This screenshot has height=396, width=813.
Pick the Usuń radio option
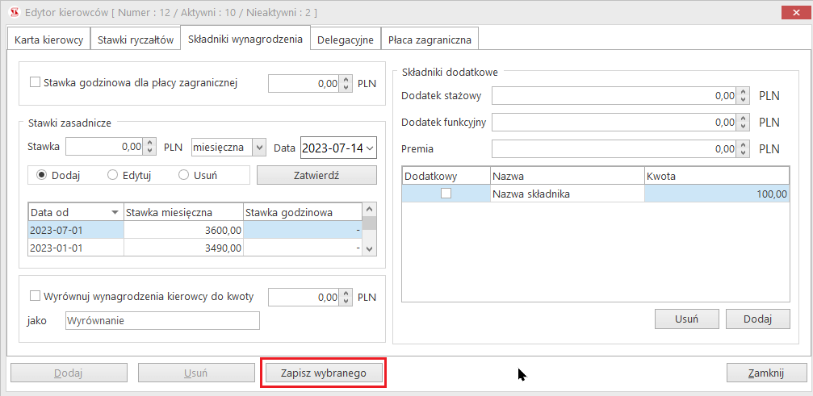point(183,175)
